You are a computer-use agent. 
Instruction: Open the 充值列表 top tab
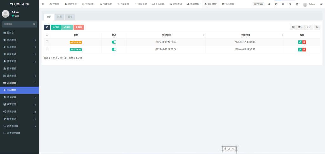point(123,4)
